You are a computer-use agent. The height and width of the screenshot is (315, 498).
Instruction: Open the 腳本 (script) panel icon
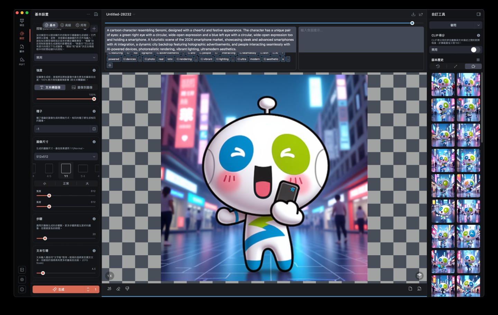point(22,48)
